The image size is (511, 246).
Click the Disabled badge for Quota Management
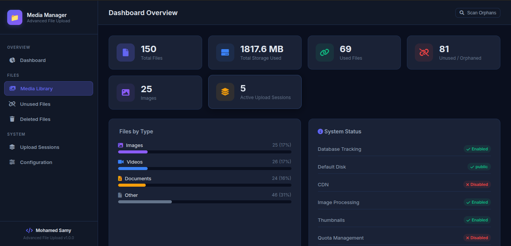coord(477,238)
